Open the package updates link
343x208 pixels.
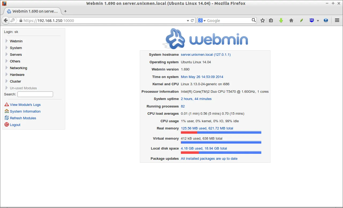[209, 158]
